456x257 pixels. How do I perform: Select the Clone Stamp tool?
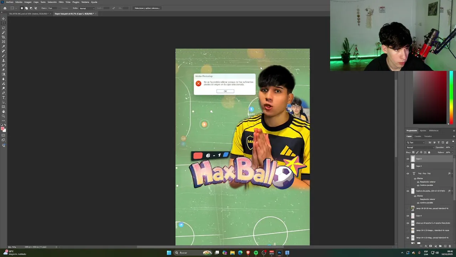coord(3,60)
